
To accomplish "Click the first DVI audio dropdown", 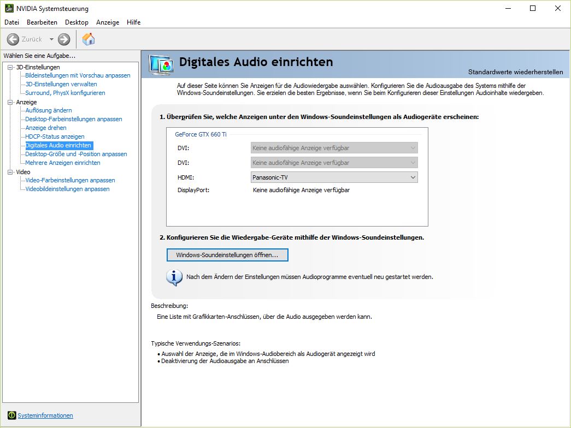I will click(334, 148).
